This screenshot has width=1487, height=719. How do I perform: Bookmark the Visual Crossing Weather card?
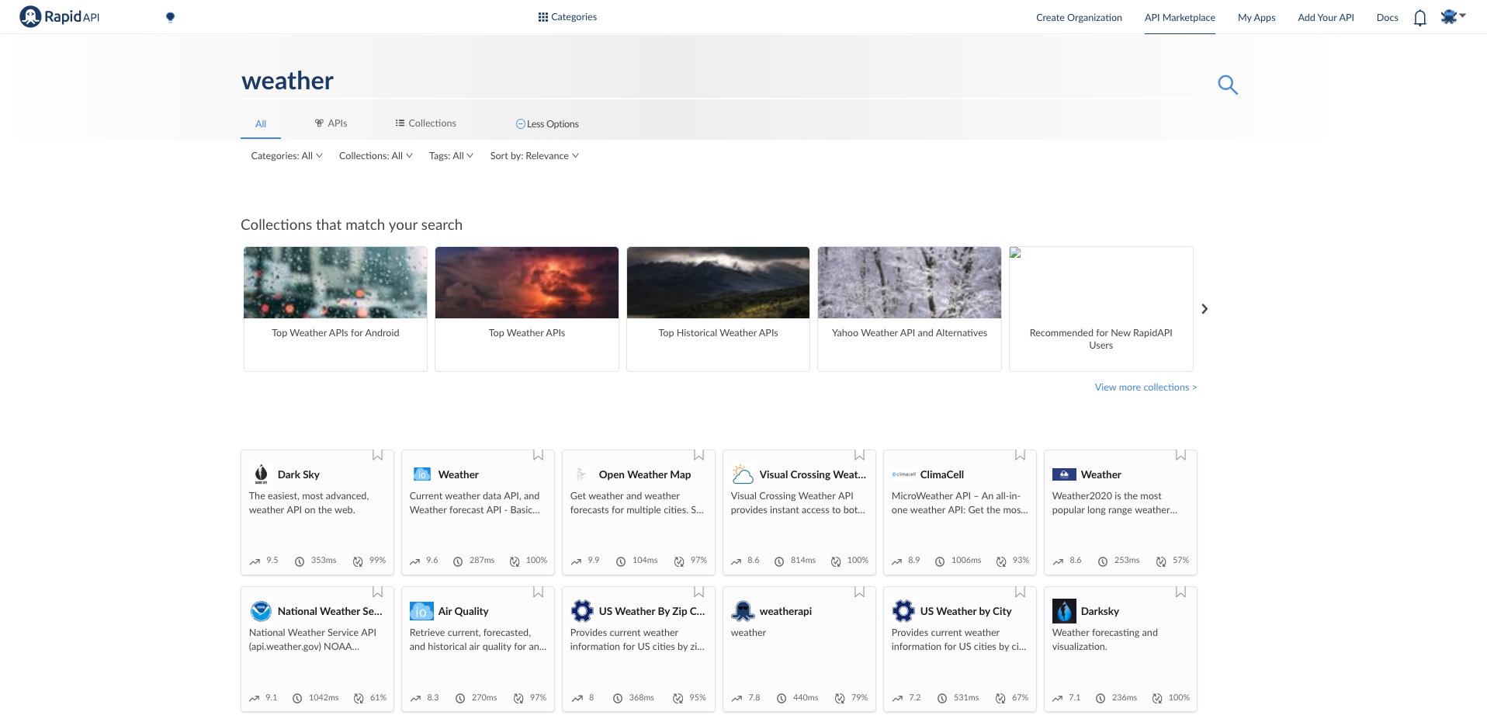(x=859, y=455)
